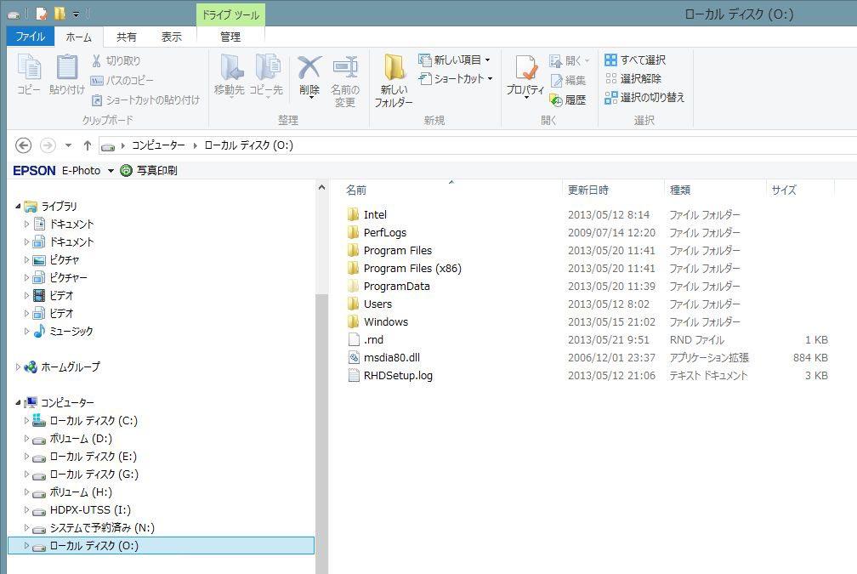Switch to the 表示 tab
Screen dimensions: 857x574
(171, 37)
